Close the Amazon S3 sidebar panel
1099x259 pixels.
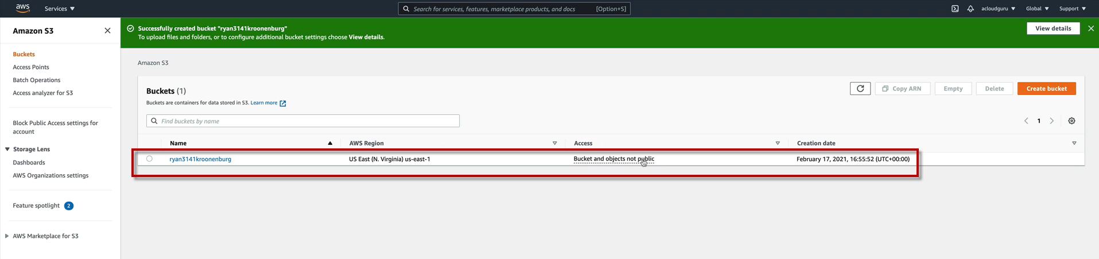pyautogui.click(x=107, y=31)
